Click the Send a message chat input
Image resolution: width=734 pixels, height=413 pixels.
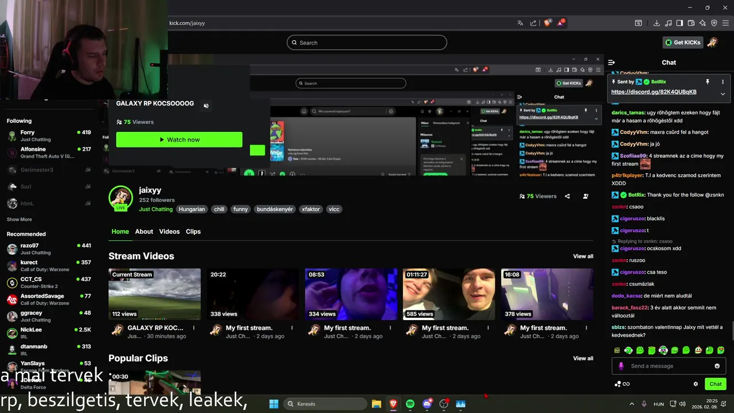point(669,366)
